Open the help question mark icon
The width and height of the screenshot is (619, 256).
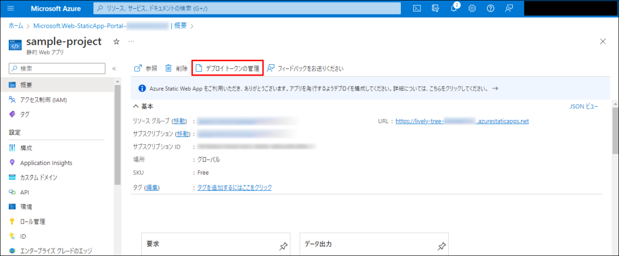point(491,9)
